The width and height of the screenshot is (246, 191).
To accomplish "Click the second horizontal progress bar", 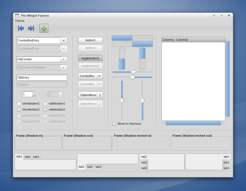I will pos(132,44).
